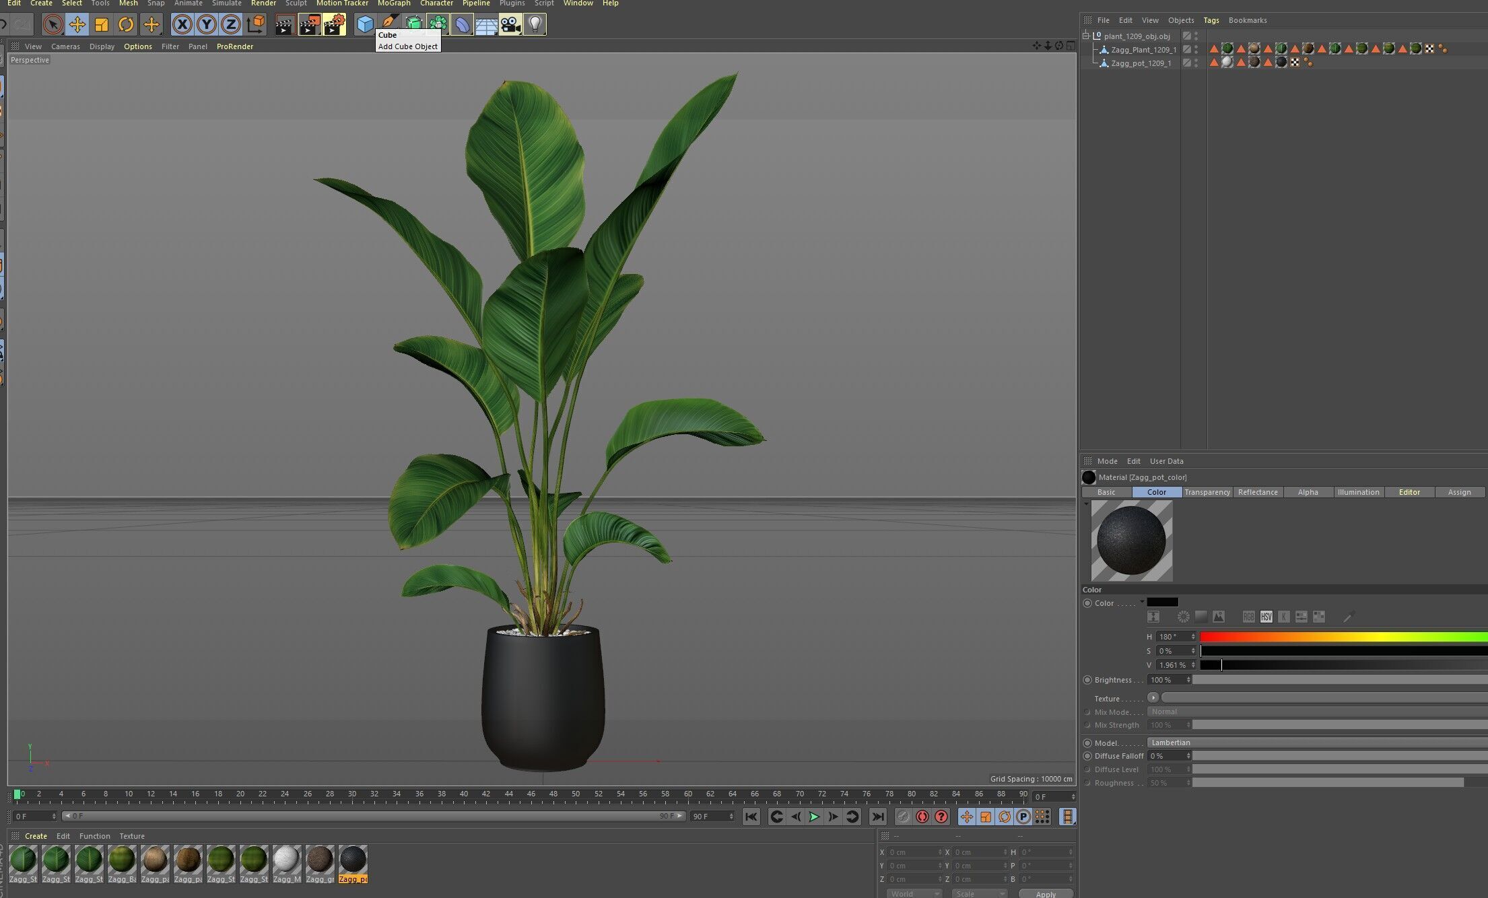The width and height of the screenshot is (1488, 898).
Task: Activate the Move tool in top toolbar
Action: [x=77, y=25]
